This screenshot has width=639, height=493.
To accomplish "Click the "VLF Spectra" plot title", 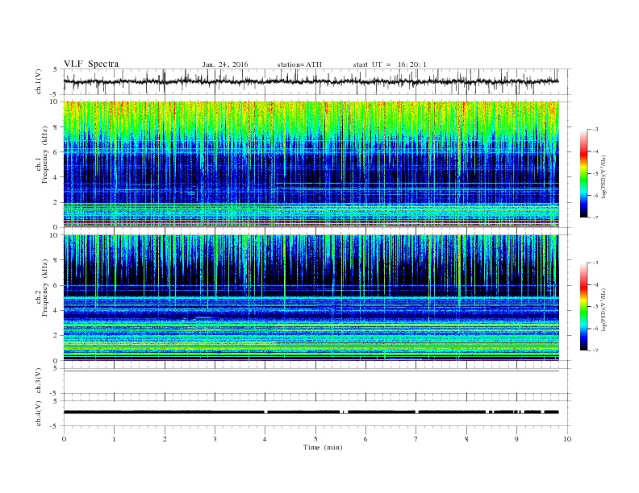I will [91, 64].
